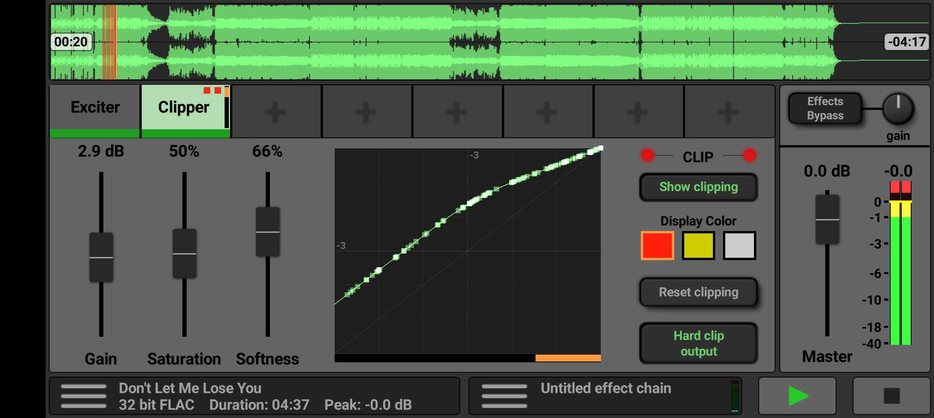Click the orange playhead marker in waveform
The height and width of the screenshot is (418, 934).
coord(109,42)
